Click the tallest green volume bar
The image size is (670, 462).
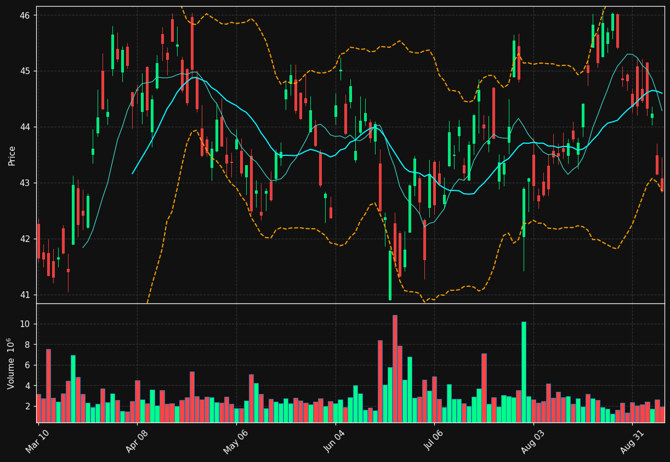[x=524, y=372]
